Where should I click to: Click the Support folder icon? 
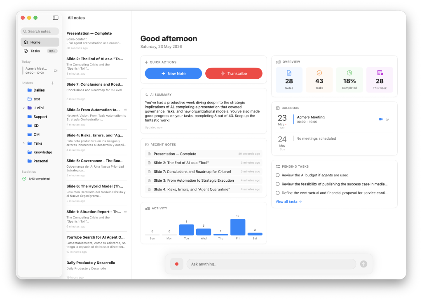pos(30,117)
